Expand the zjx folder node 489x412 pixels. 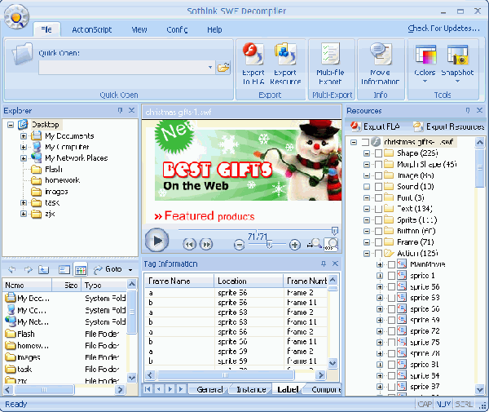(x=24, y=214)
